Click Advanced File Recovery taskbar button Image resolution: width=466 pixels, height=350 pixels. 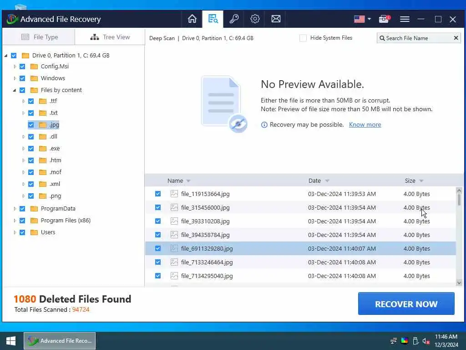60,341
